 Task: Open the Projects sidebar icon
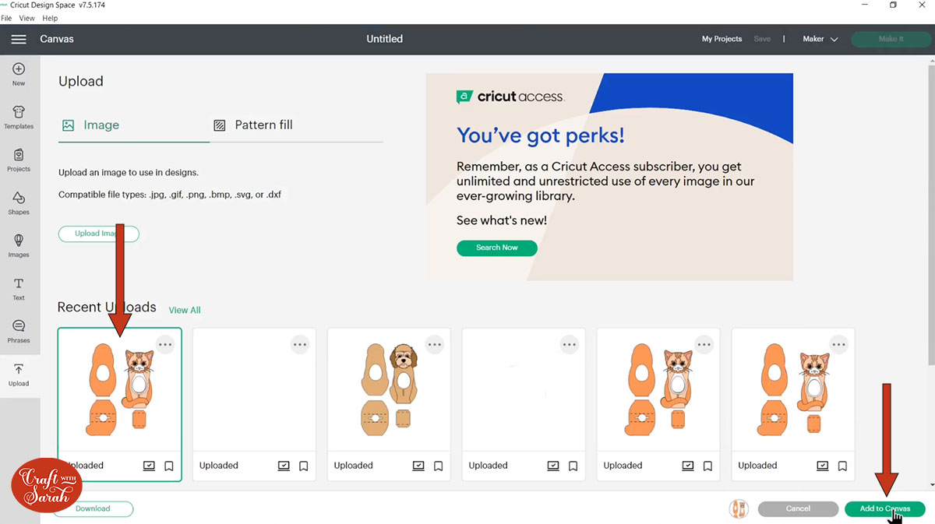[19, 160]
